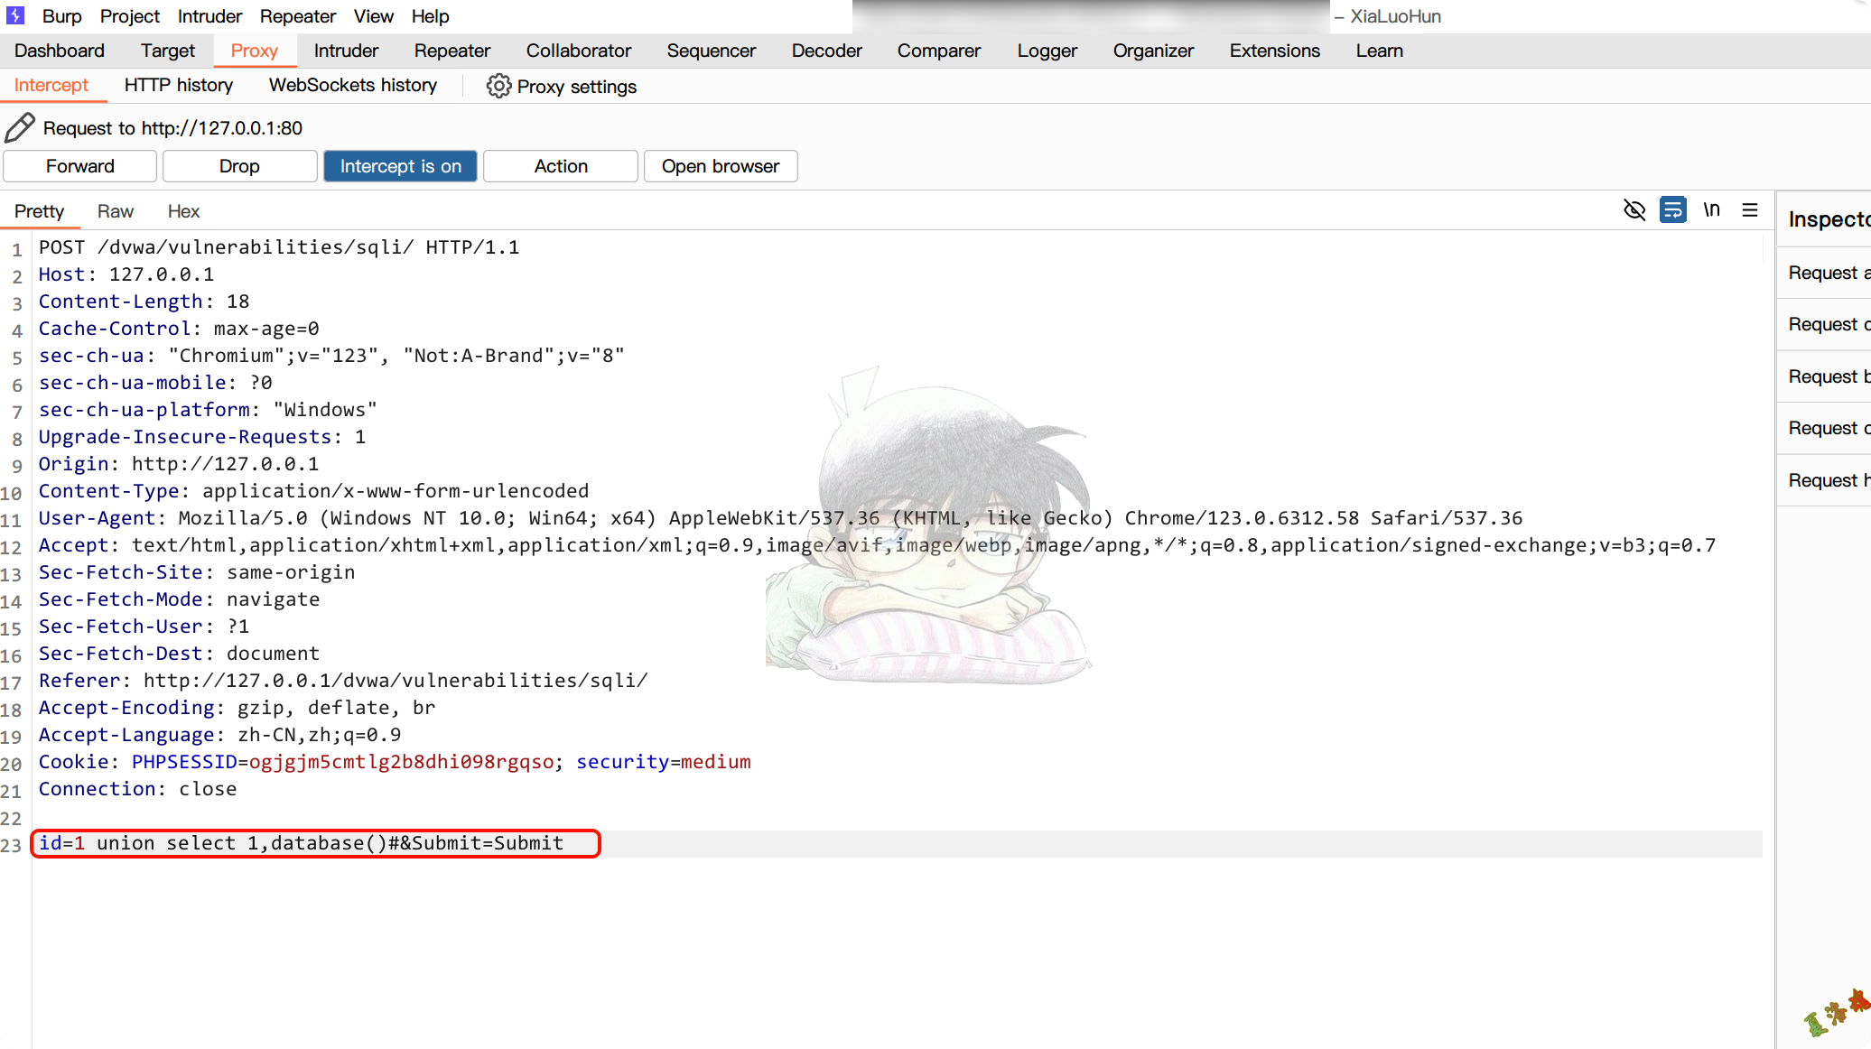The image size is (1871, 1049).
Task: Click the POST request line in editor
Action: click(279, 247)
